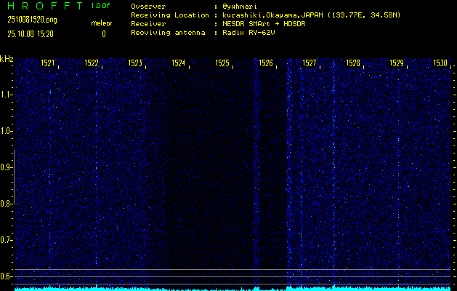Click the 0.6 kHz axis label
This screenshot has height=291, width=457.
[6, 276]
